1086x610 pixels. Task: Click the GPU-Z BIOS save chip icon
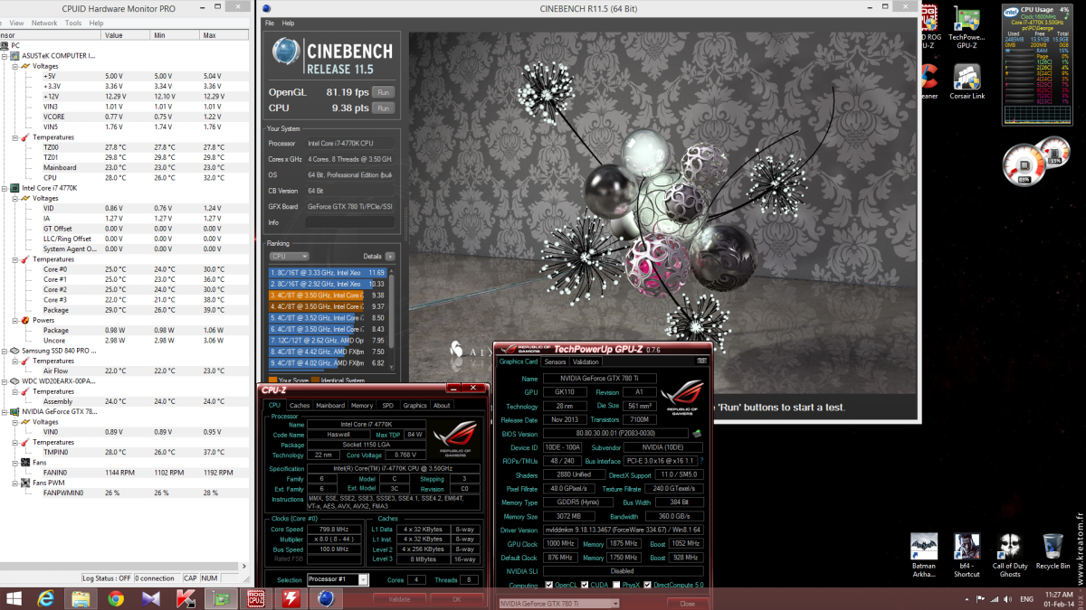697,434
